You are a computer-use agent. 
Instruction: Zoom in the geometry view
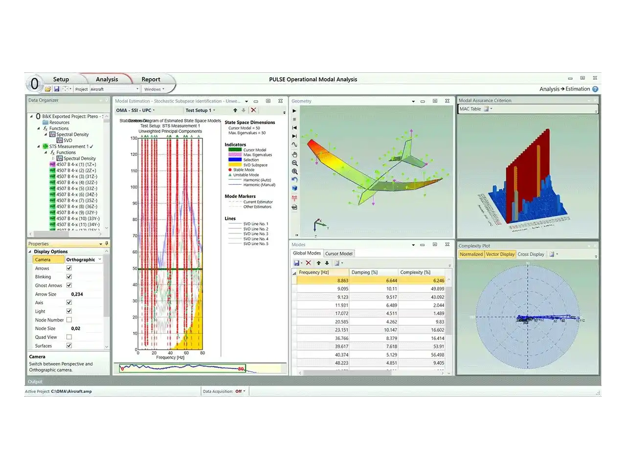(294, 171)
